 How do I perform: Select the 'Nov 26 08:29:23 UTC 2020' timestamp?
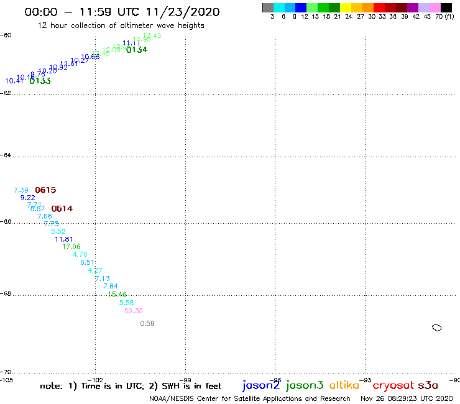(407, 398)
